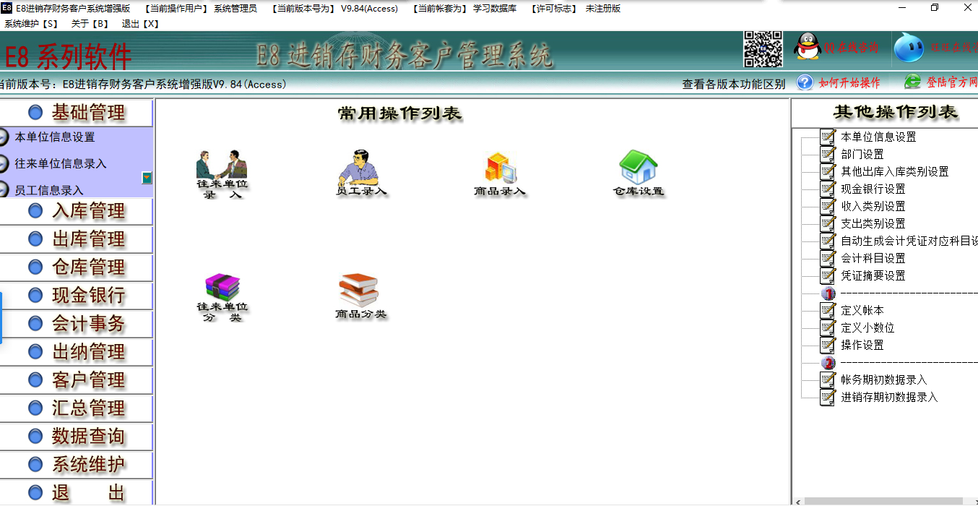Screen dimensions: 978x506
Task: Open the 关于【B】 menu
Action: coord(90,24)
